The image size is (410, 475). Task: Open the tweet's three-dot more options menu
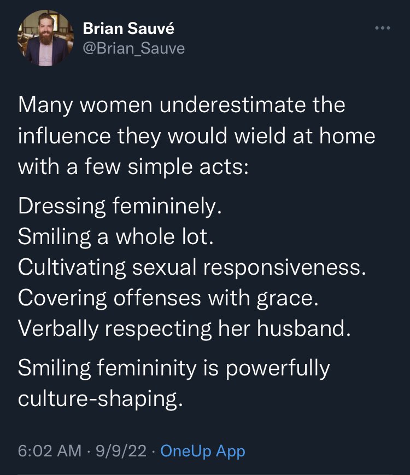[383, 28]
